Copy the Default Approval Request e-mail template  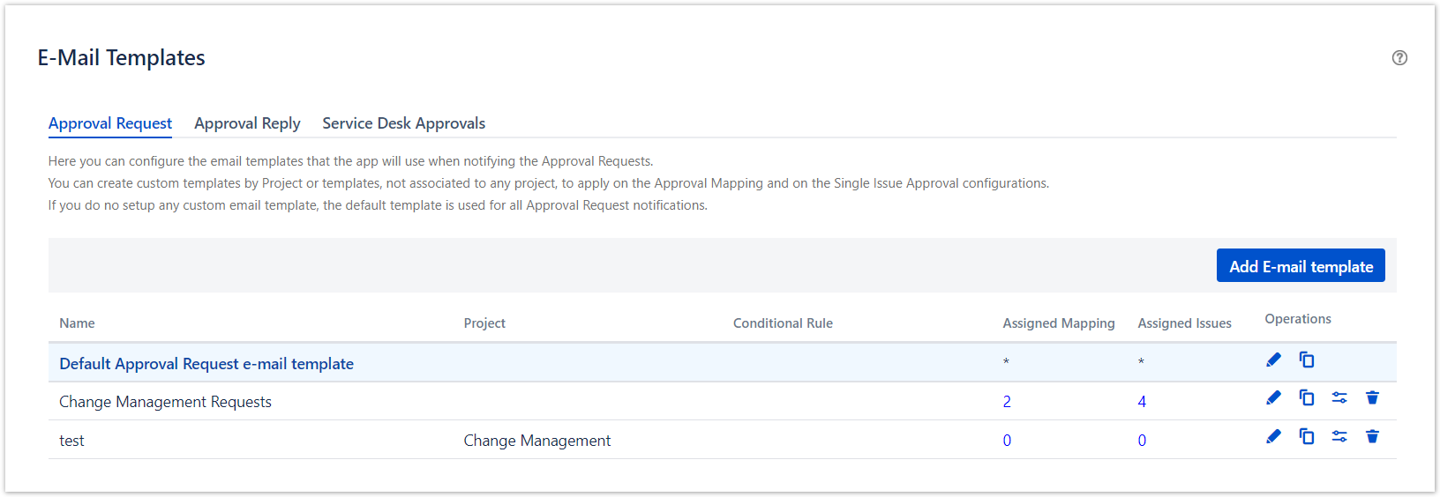tap(1307, 360)
